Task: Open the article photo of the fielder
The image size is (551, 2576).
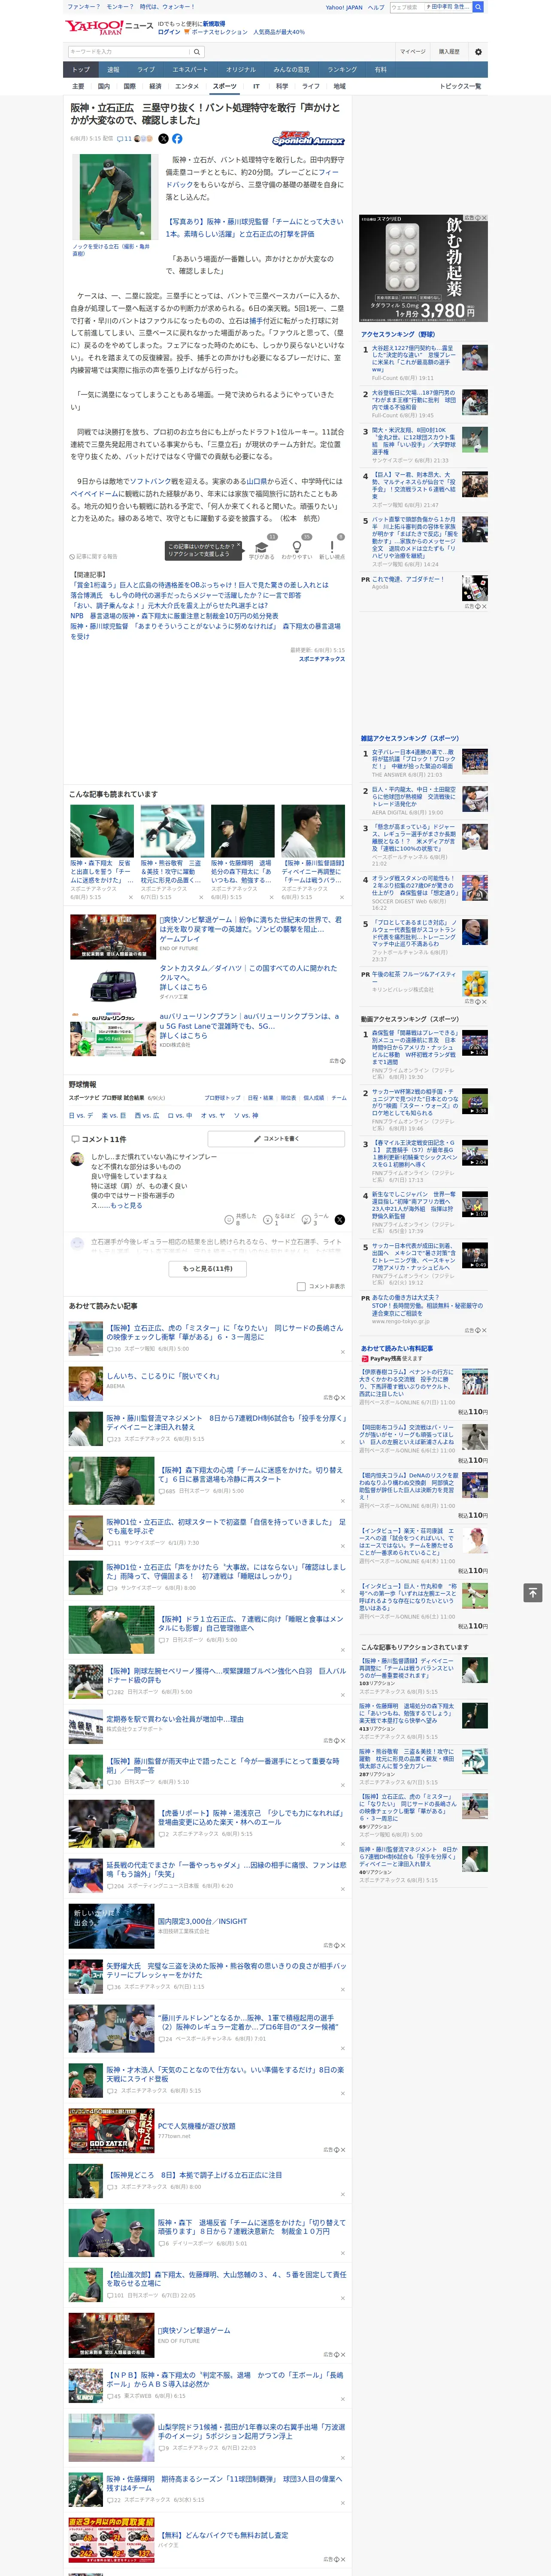Action: point(115,198)
